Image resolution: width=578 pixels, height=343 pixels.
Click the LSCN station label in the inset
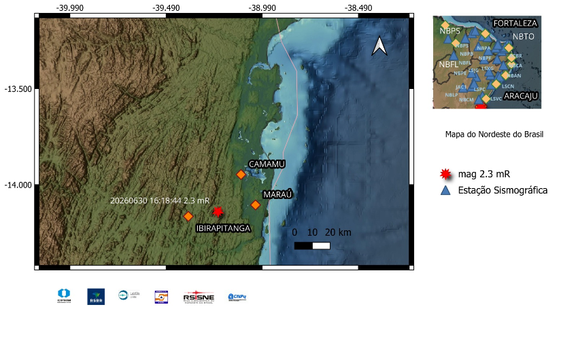tap(508, 86)
